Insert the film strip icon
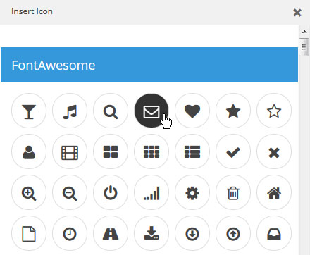The height and width of the screenshot is (255, 310). (70, 151)
